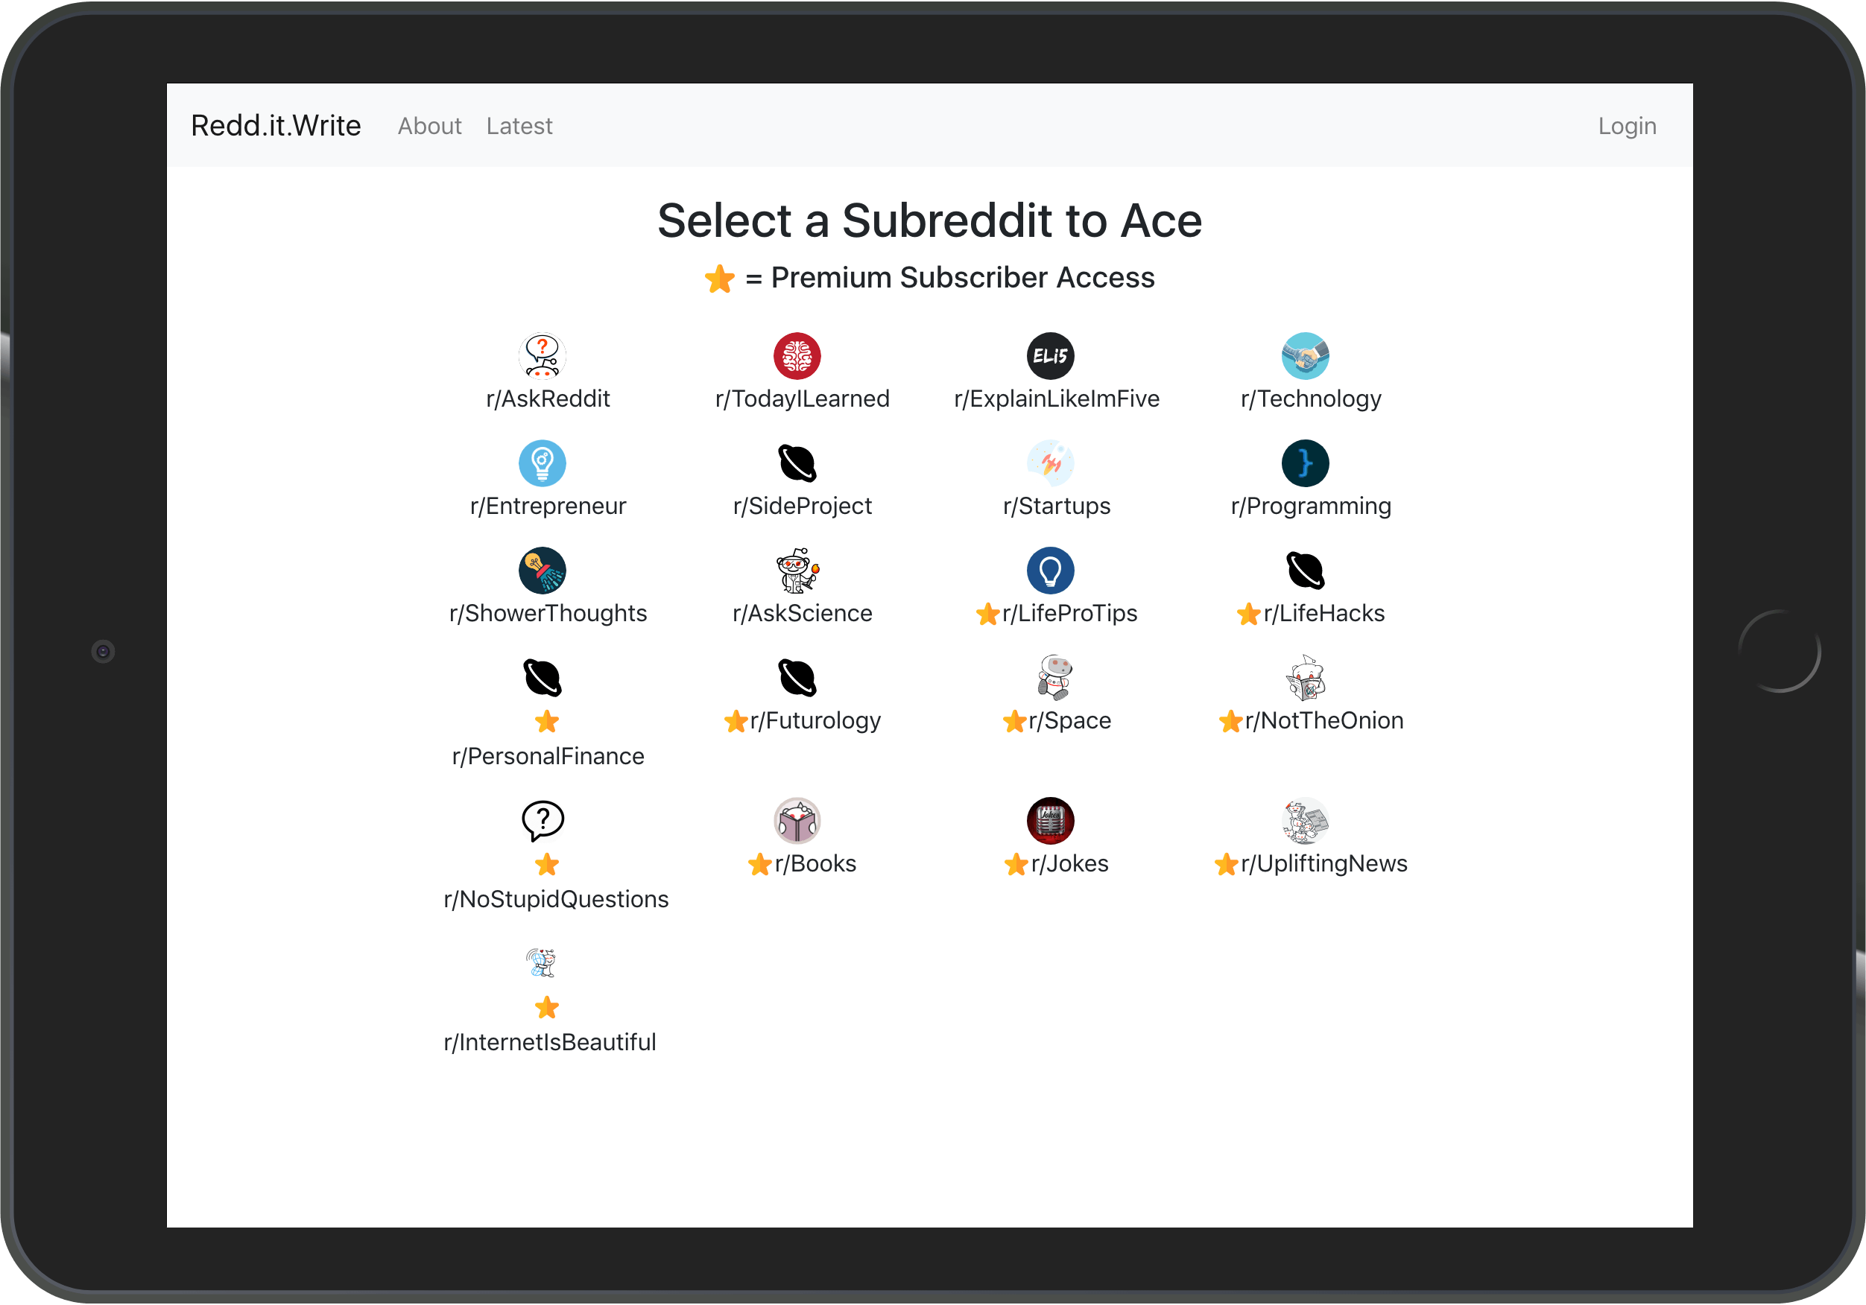Viewport: 1866px width, 1305px height.
Task: Select the r/Futurology label
Action: coord(815,721)
